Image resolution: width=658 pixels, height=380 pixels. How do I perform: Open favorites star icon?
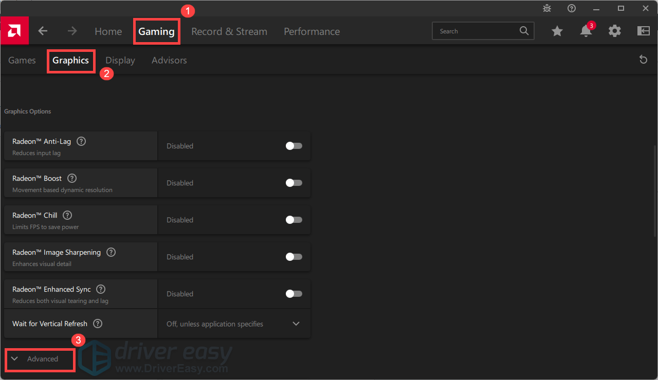pos(557,31)
